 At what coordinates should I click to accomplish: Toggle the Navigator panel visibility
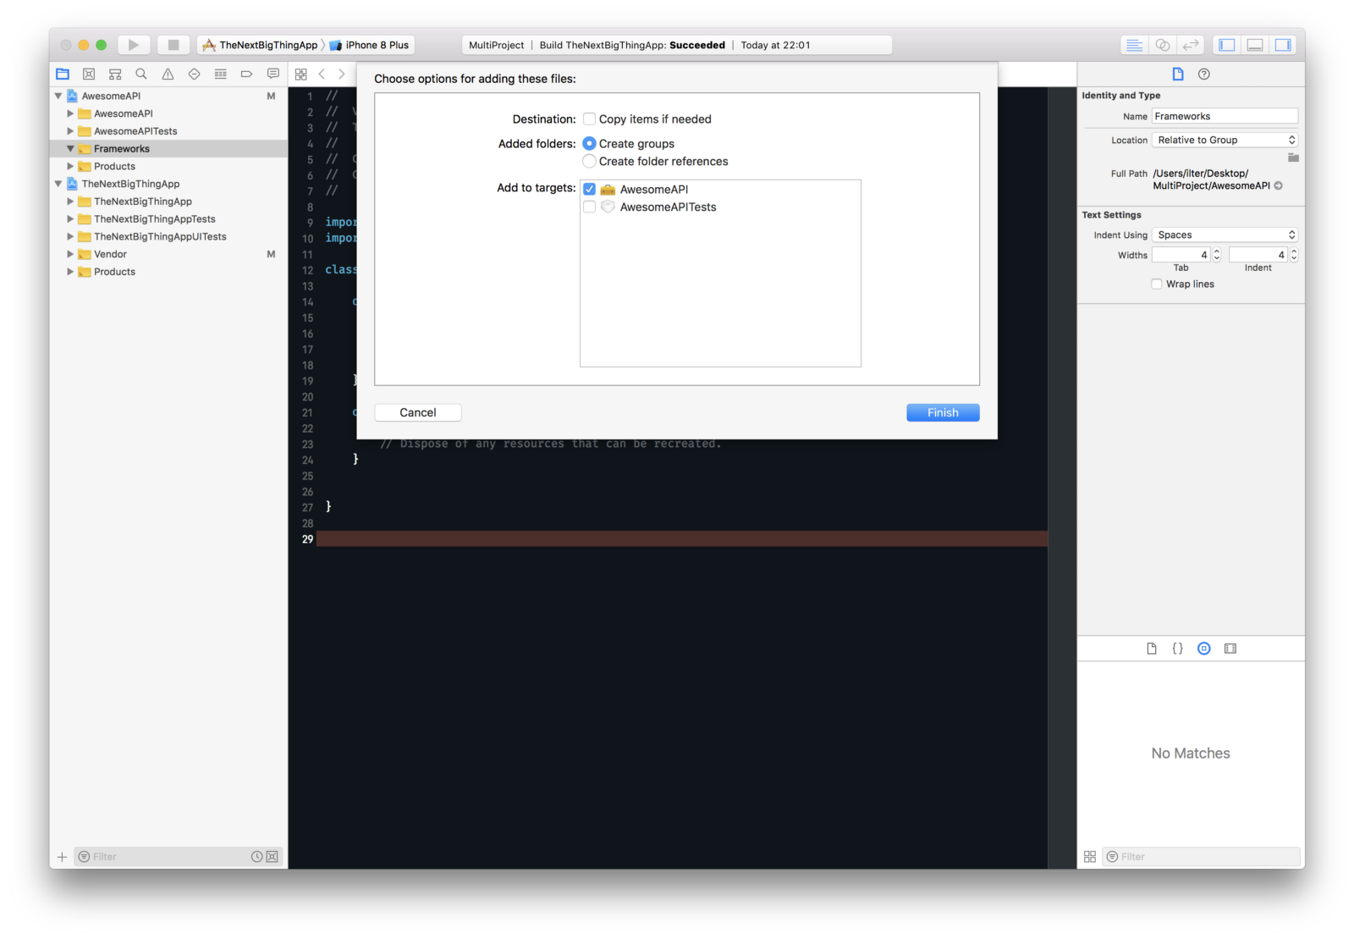pyautogui.click(x=1227, y=45)
